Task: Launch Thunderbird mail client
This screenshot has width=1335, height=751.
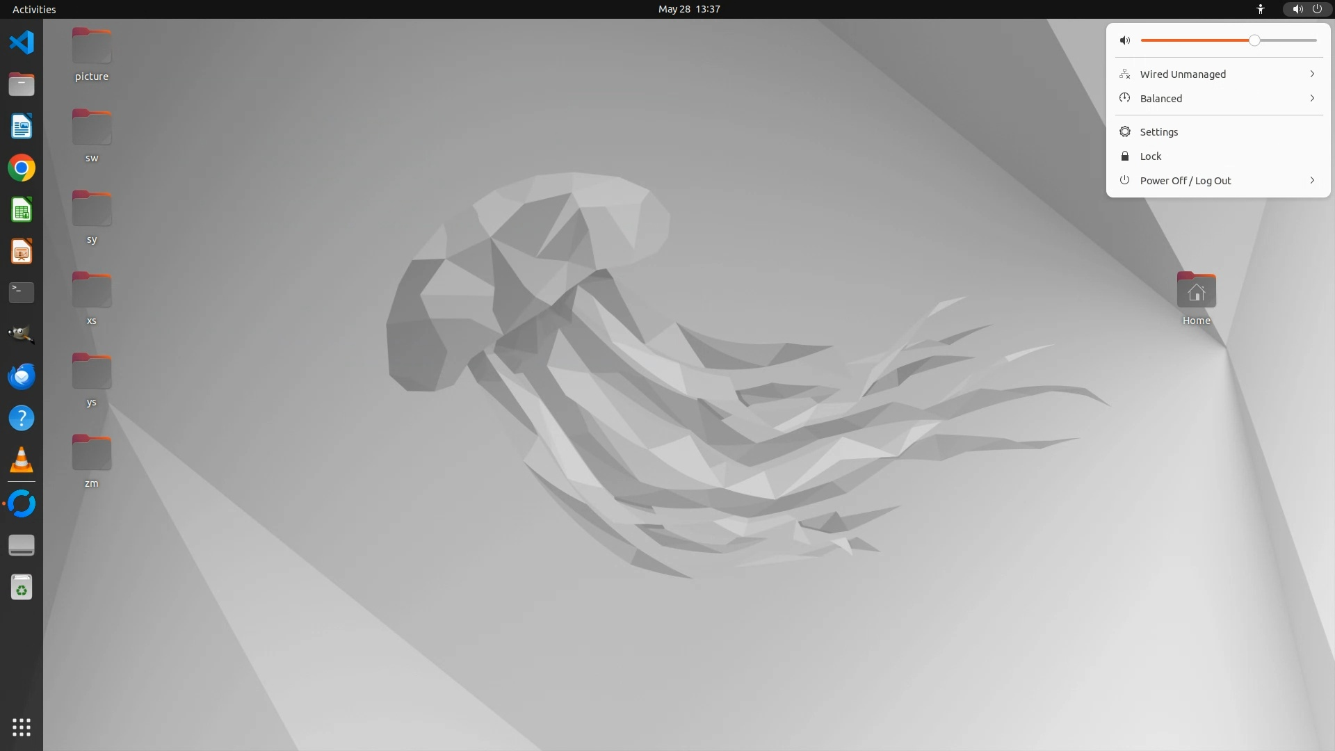Action: tap(22, 376)
